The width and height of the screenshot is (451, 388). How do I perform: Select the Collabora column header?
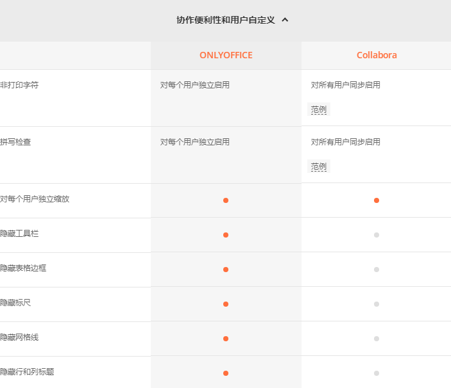(x=377, y=55)
